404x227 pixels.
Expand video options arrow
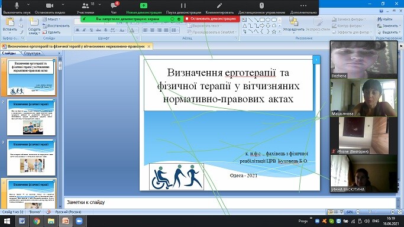point(63,5)
